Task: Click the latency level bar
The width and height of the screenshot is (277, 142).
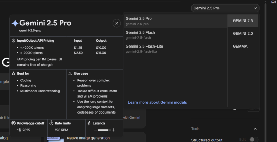Action: [105, 130]
